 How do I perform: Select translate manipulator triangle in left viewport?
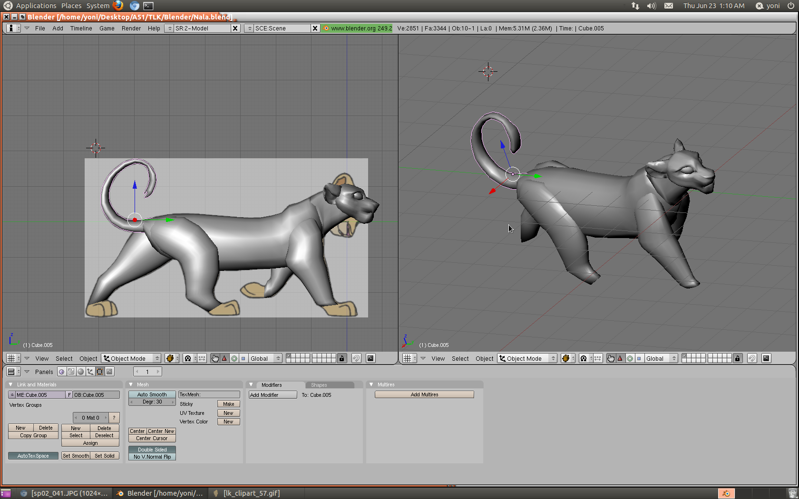[x=224, y=358]
